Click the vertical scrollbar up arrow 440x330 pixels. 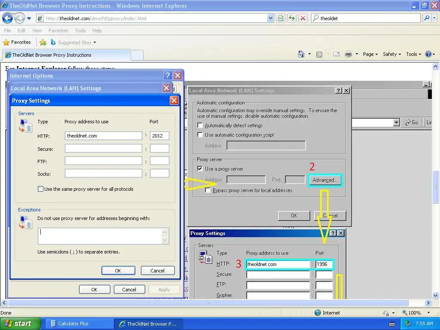click(x=436, y=67)
